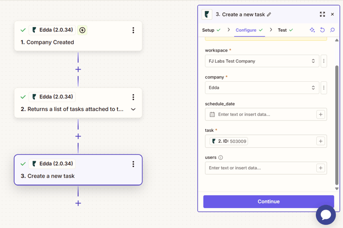
Task: Add a step between steps 1 and 2
Action: coord(78,70)
